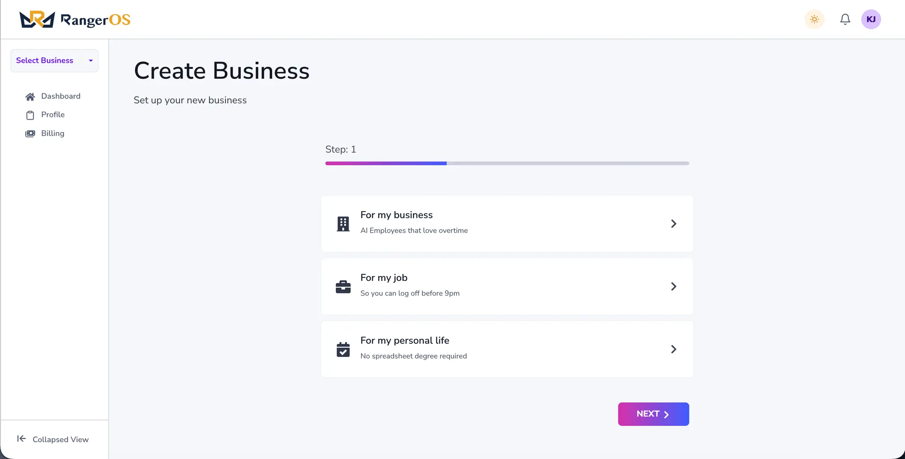Switch to Collapsed View
The width and height of the screenshot is (905, 459).
coord(61,440)
